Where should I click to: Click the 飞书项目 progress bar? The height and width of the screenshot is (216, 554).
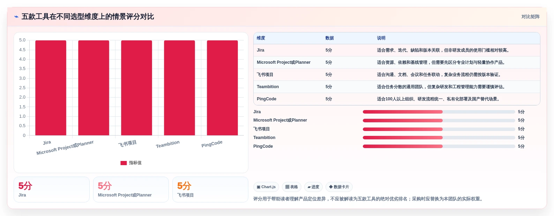pyautogui.click(x=439, y=129)
